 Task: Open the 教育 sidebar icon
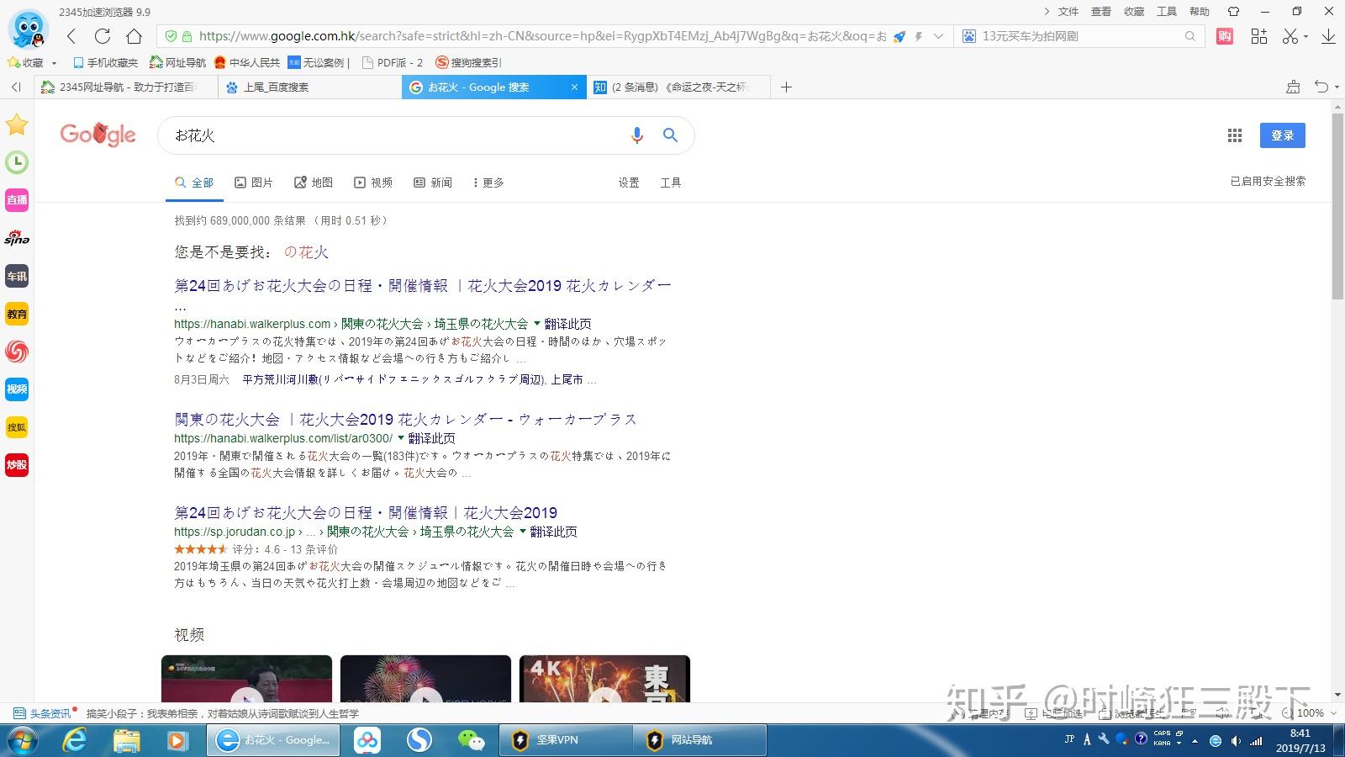click(17, 314)
